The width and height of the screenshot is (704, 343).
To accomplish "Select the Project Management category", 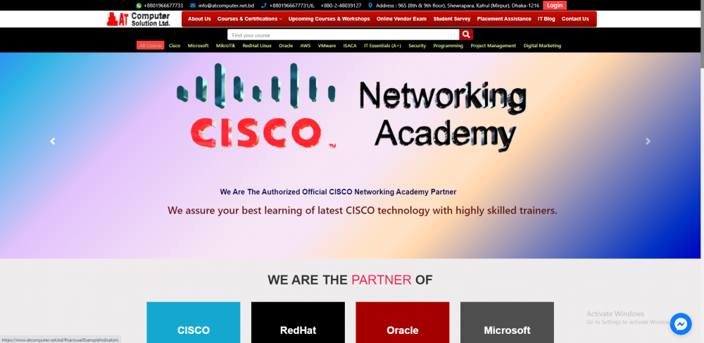I will pyautogui.click(x=493, y=46).
